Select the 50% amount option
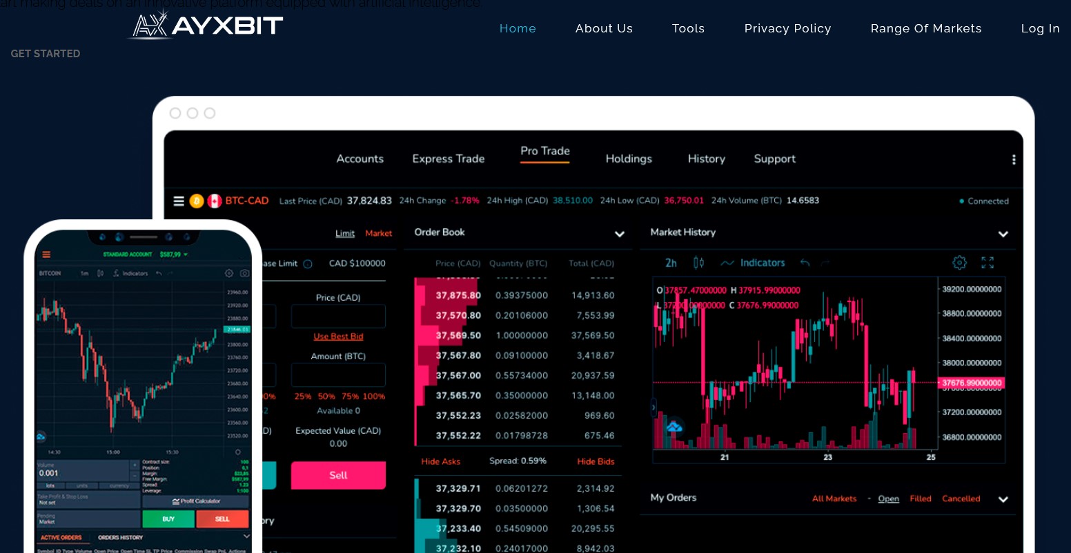The image size is (1071, 553). click(x=326, y=396)
